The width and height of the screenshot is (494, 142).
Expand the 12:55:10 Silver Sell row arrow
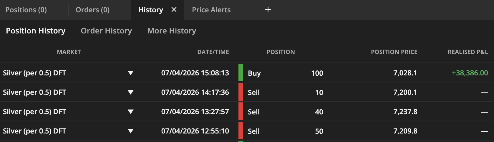[131, 131]
